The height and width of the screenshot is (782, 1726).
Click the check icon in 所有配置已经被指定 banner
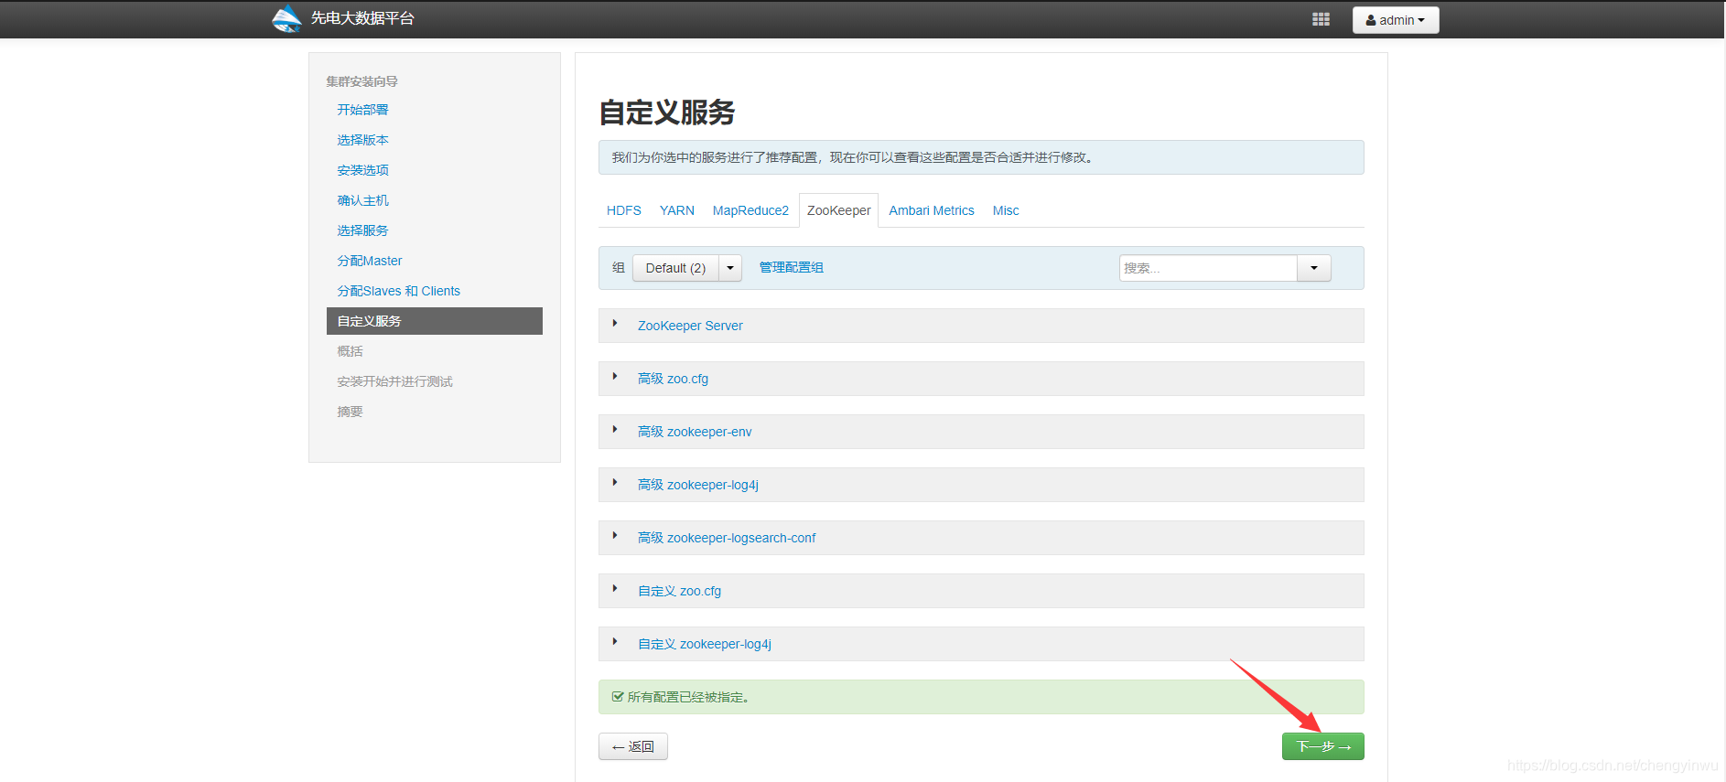618,697
